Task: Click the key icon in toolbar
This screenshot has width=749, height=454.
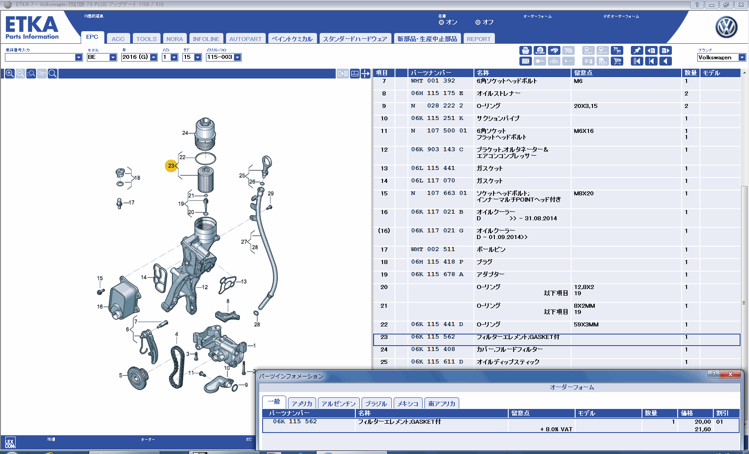Action: pos(540,61)
